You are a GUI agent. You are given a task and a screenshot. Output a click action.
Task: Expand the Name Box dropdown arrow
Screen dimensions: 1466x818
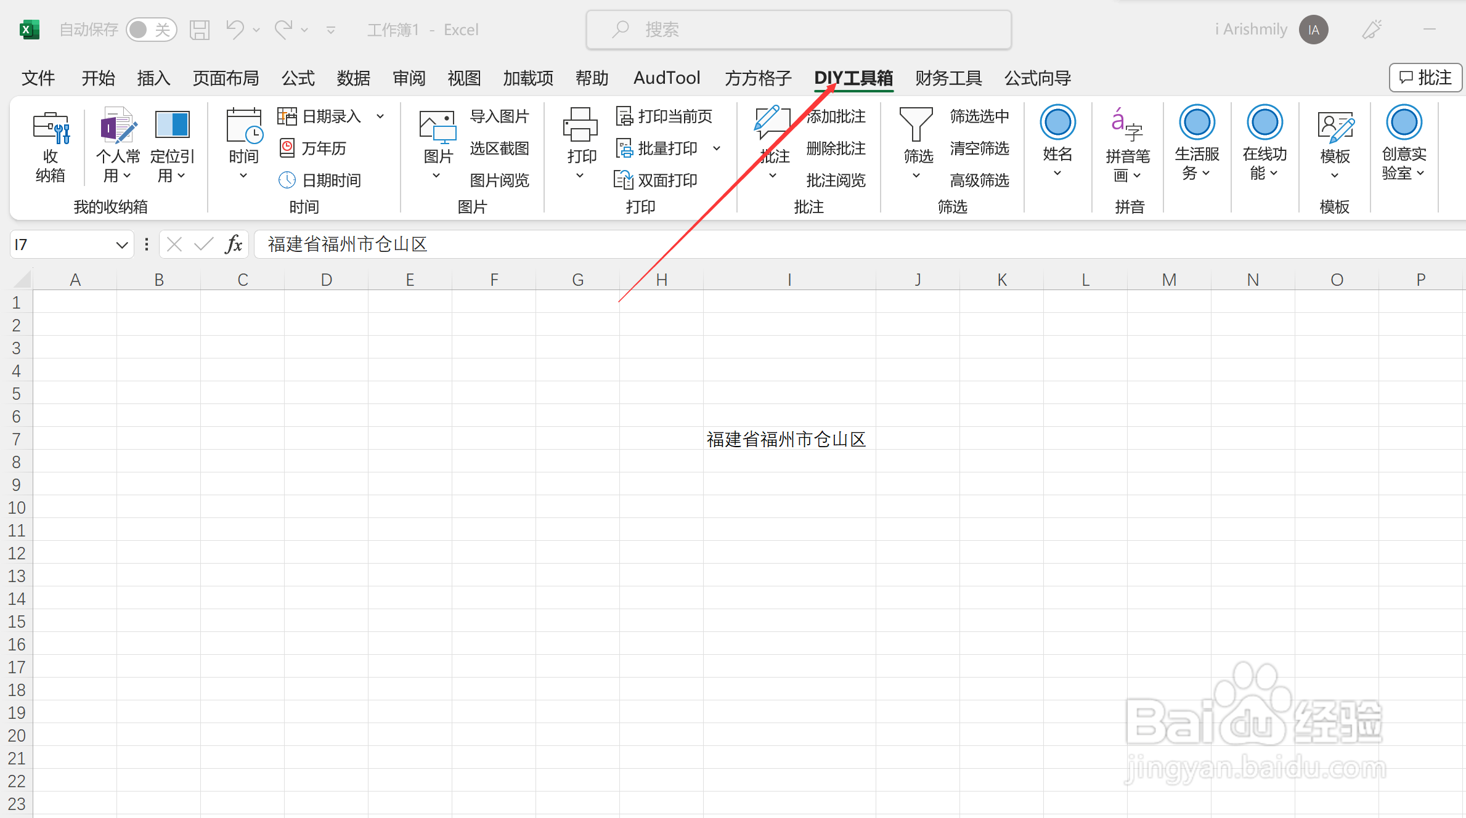(121, 245)
